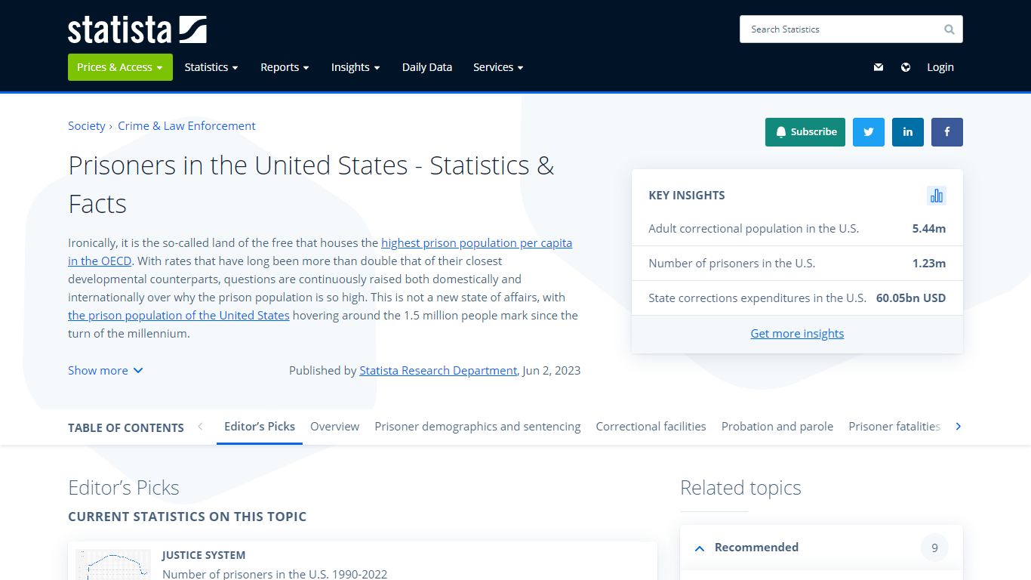
Task: Open the Reports menu
Action: [x=285, y=67]
